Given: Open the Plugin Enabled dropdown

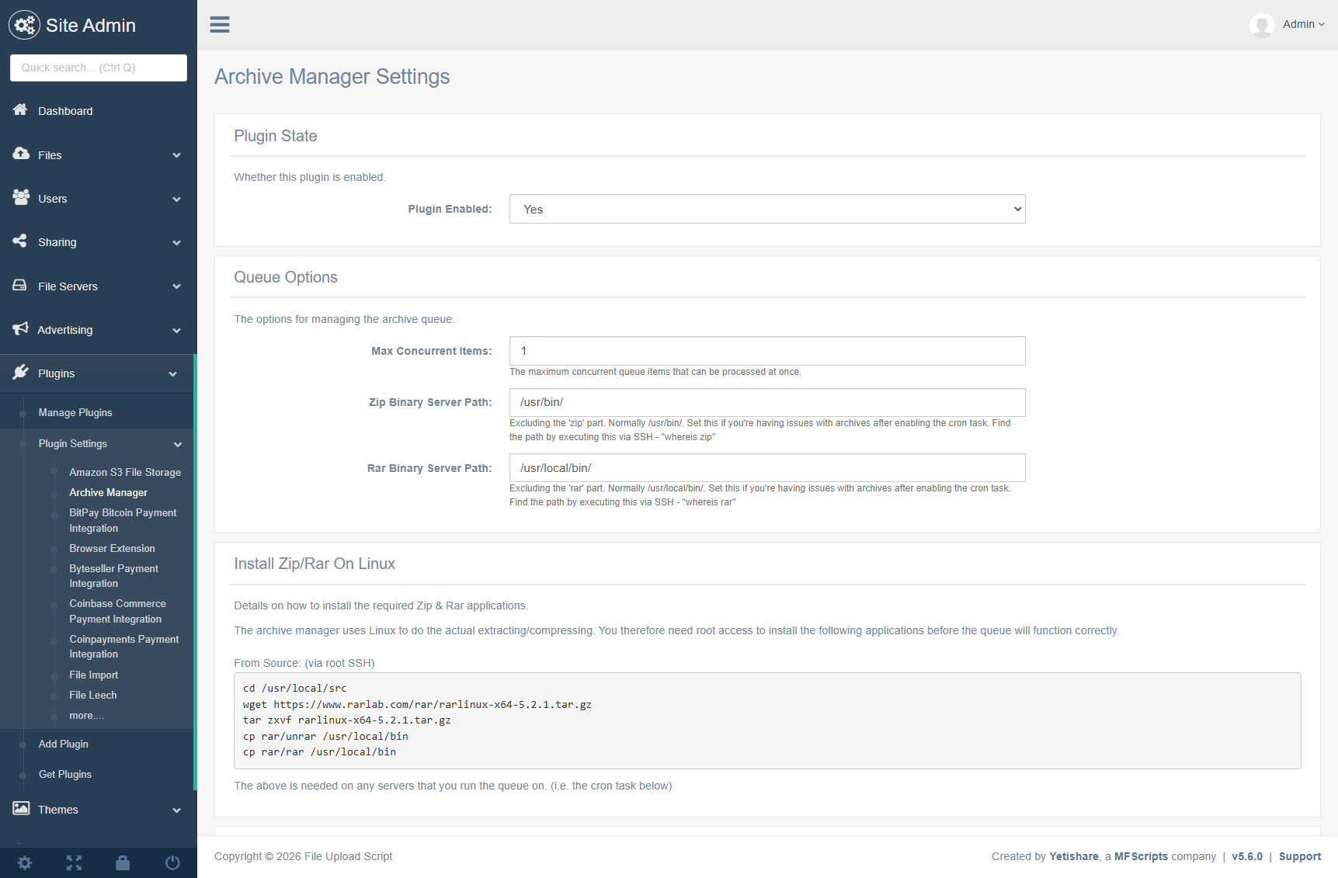Looking at the screenshot, I should [x=766, y=209].
